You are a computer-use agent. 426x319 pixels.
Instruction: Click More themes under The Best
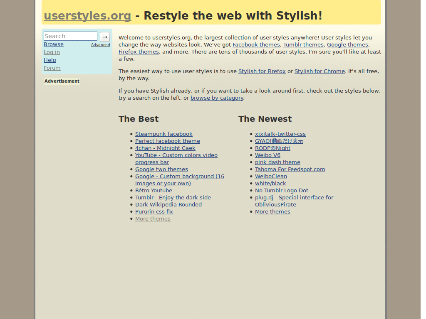point(153,218)
